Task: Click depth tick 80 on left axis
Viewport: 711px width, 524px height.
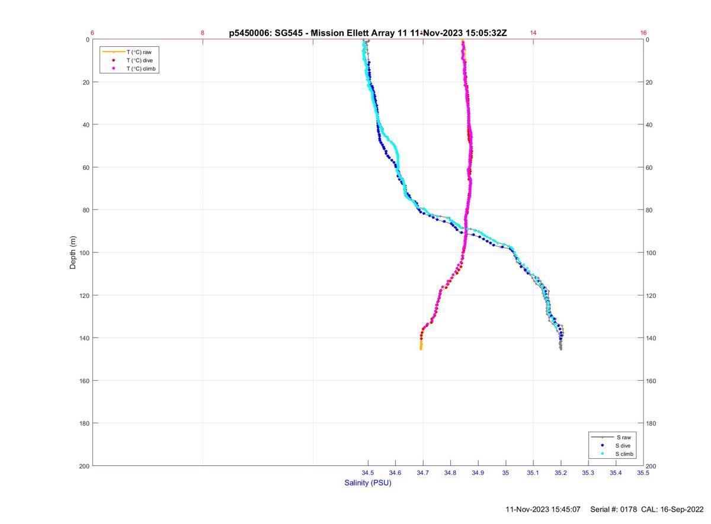Action: pyautogui.click(x=85, y=210)
